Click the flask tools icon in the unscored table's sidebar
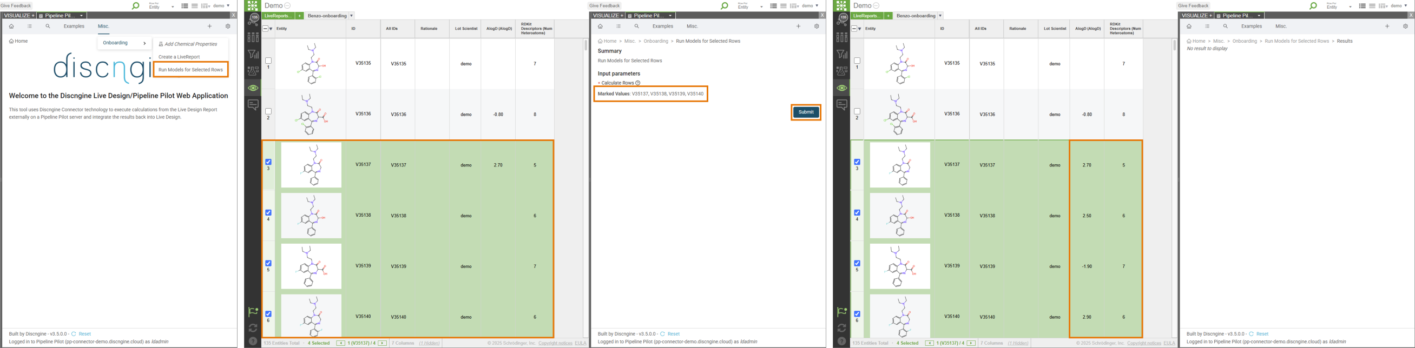Screen dimensions: 1415x348 click(x=253, y=71)
